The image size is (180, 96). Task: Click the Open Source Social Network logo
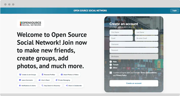(x=31, y=24)
